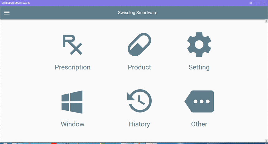
Task: Click the Windows logo icon
Action: (72, 102)
